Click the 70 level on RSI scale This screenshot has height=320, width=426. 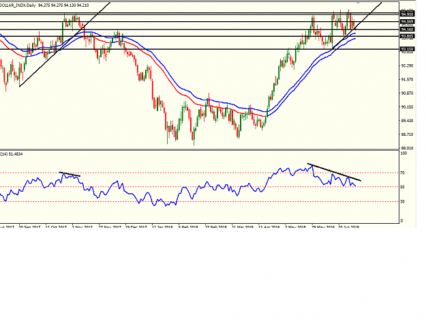pos(402,173)
